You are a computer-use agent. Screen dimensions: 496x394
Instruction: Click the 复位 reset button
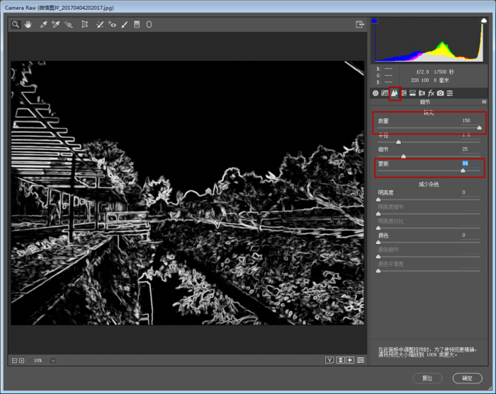click(x=427, y=378)
